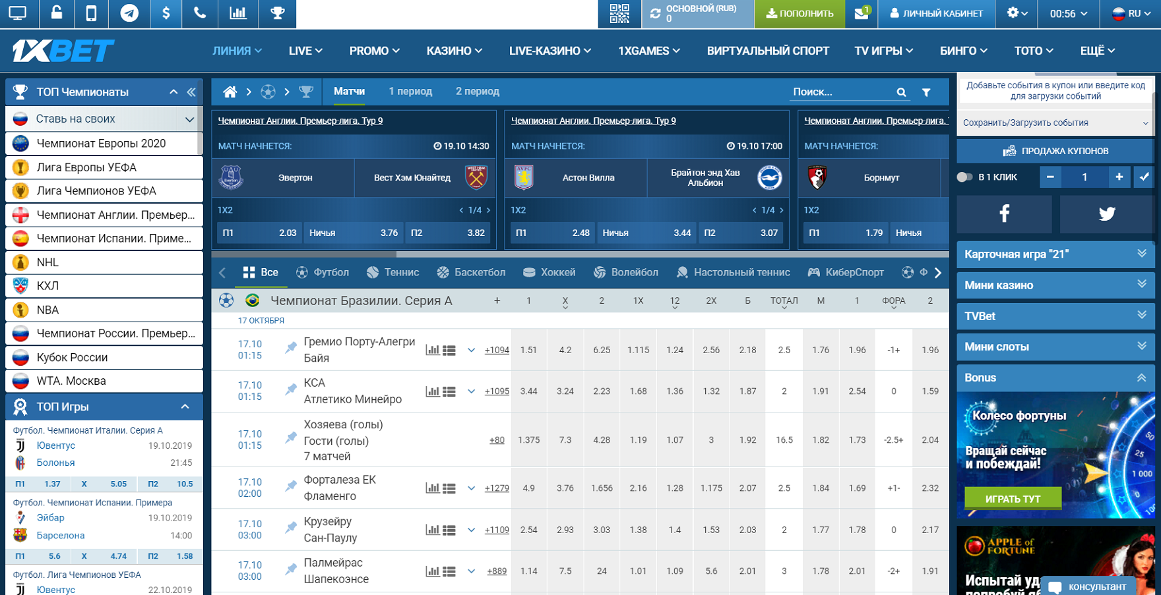The image size is (1161, 595).
Task: Click the dollar sign payments icon
Action: pos(166,13)
